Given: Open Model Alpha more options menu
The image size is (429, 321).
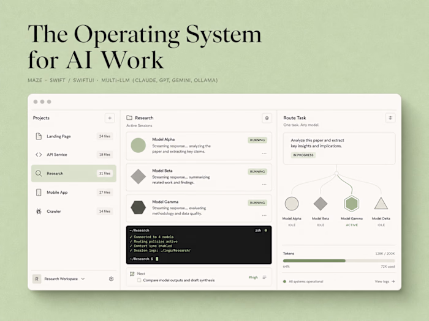Looking at the screenshot, I should 264,153.
